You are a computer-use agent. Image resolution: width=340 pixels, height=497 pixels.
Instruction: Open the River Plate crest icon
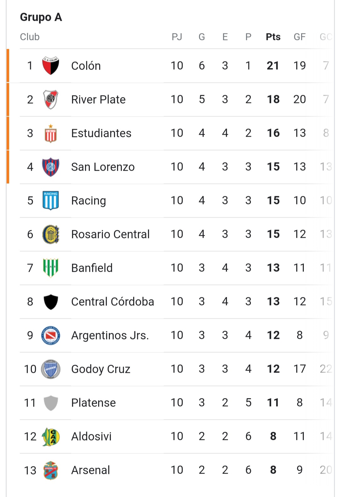[51, 100]
